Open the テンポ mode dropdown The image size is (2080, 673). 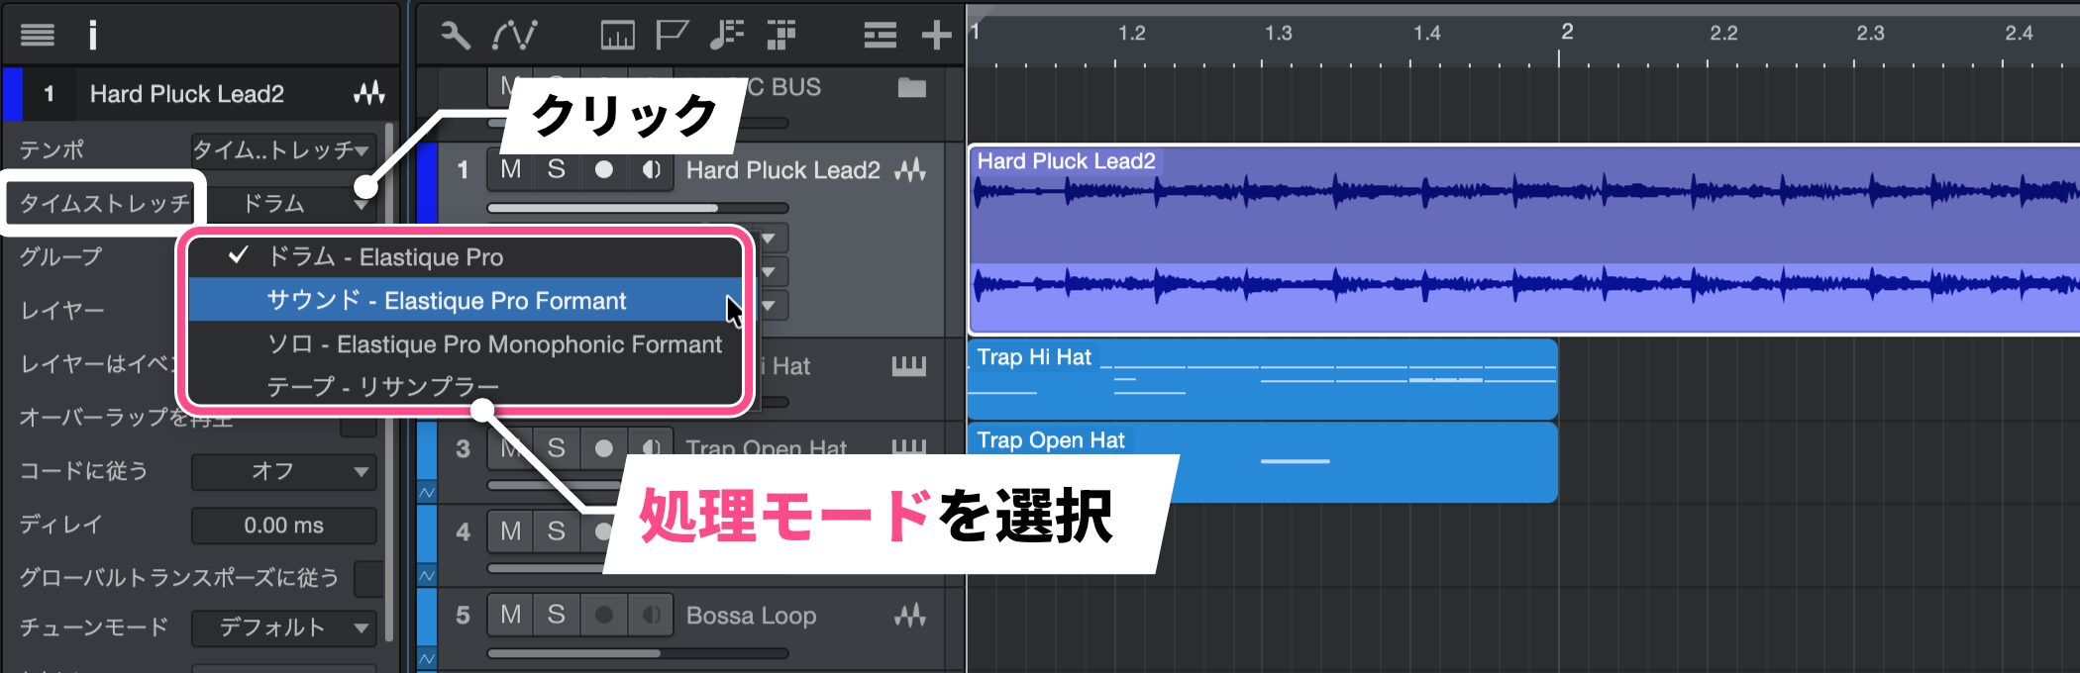(283, 150)
